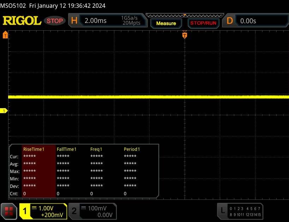
Task: Select the Period1 measurement column
Action: [x=139, y=171]
